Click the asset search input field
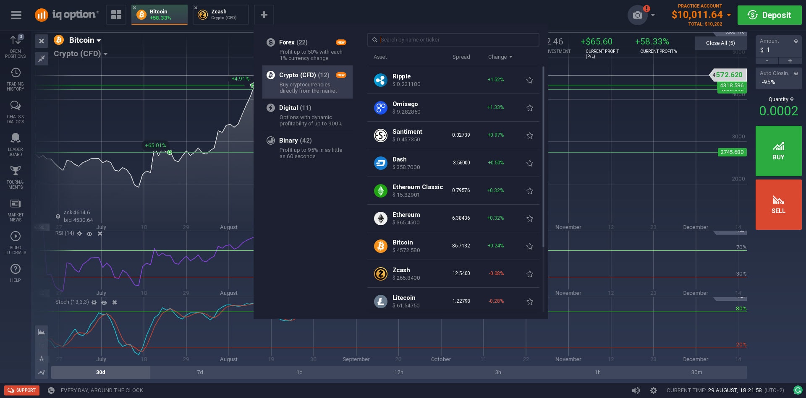This screenshot has height=398, width=806. pos(453,40)
